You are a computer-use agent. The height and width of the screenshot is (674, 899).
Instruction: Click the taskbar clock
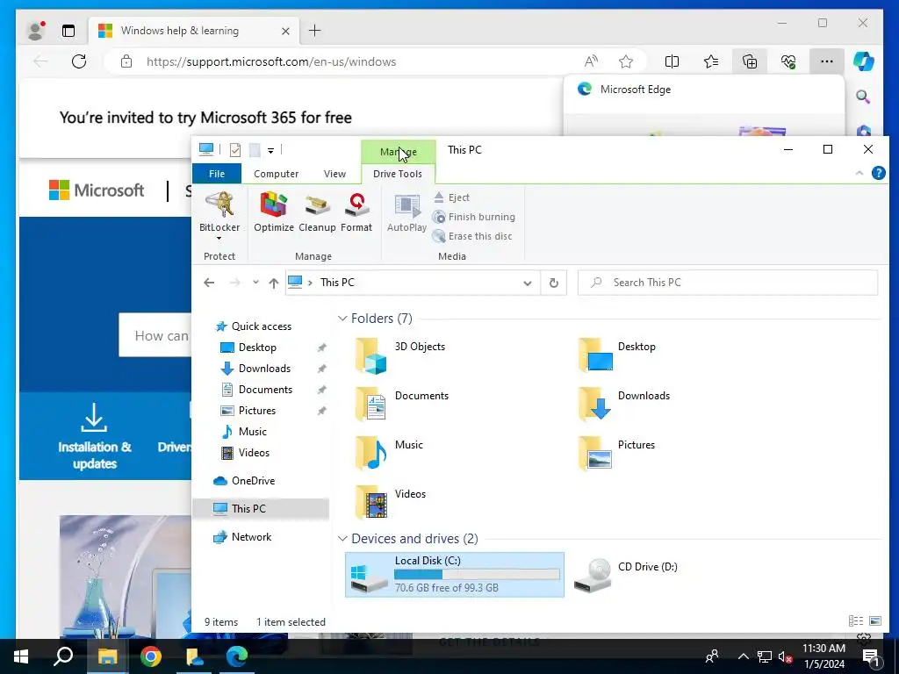pyautogui.click(x=823, y=656)
